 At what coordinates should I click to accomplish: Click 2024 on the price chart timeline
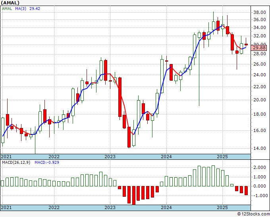coord(166,157)
